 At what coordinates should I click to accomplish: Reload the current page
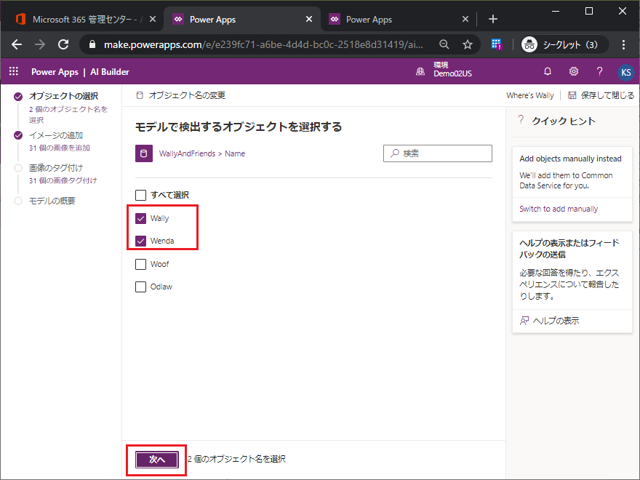tap(63, 44)
